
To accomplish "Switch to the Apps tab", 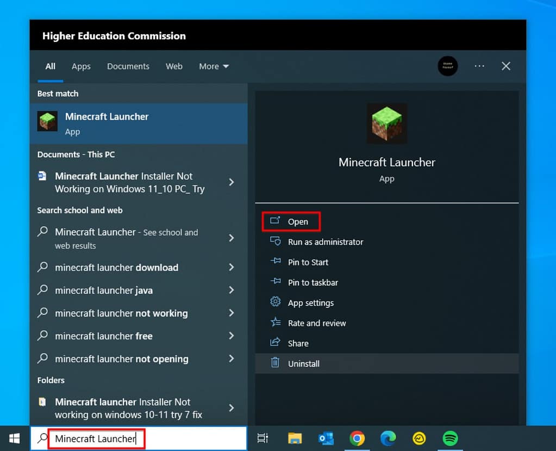I will tap(81, 66).
